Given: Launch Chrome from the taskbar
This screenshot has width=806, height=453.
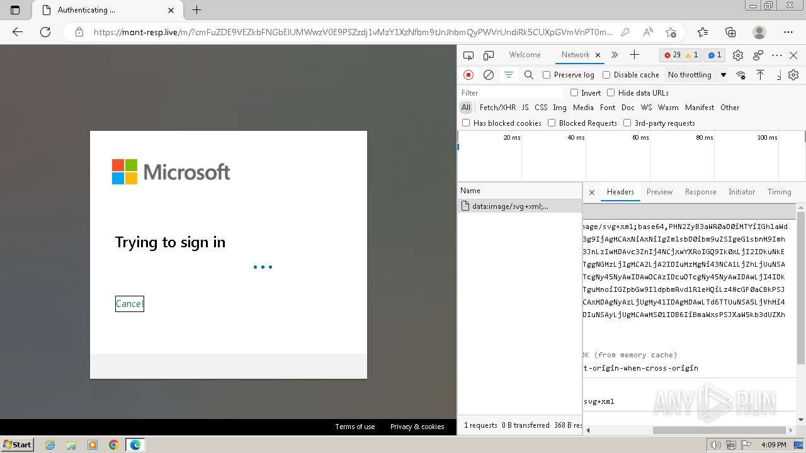Looking at the screenshot, I should 114,445.
